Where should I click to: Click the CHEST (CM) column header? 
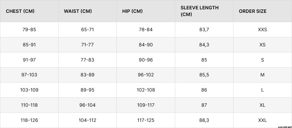pos(20,11)
